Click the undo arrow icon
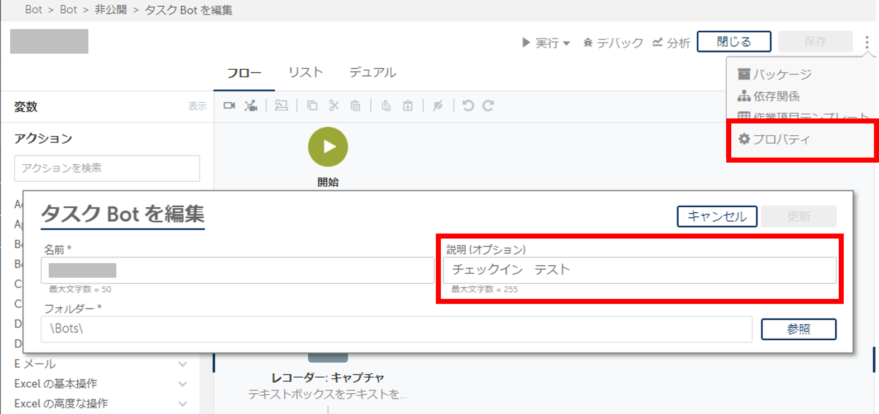879x414 pixels. [x=468, y=106]
